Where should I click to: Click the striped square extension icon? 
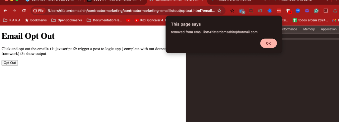point(326,11)
